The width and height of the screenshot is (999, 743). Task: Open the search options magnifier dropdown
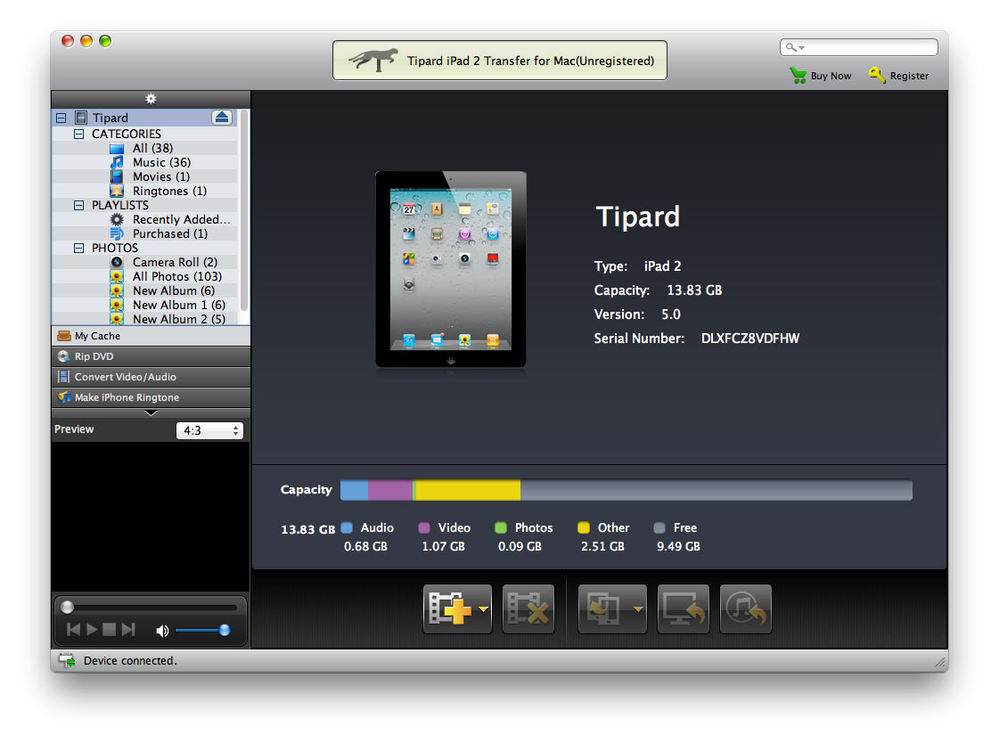795,47
